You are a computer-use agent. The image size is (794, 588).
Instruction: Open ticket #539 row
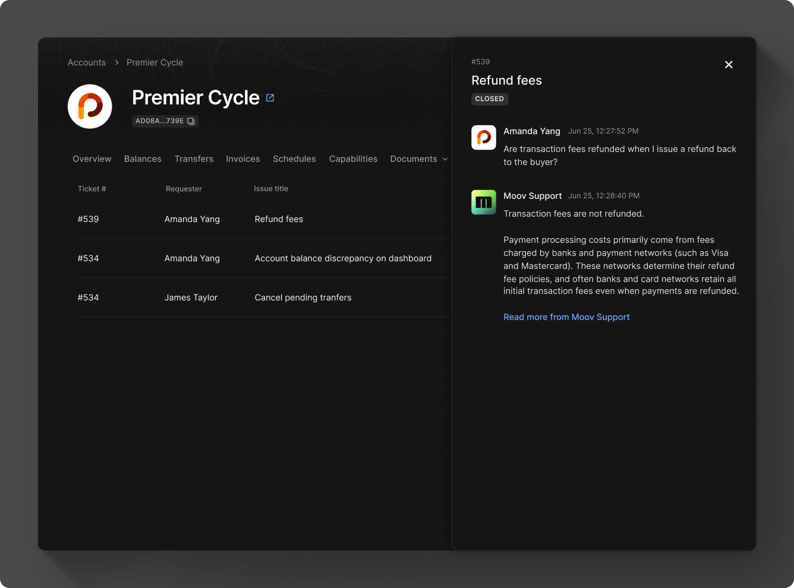264,219
